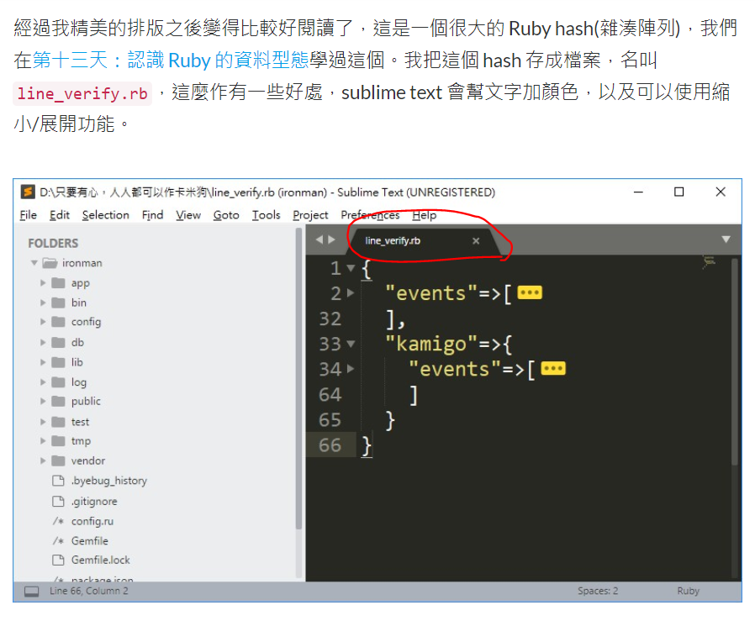Collapse the ironman folder
This screenshot has height=621, width=755.
(x=34, y=263)
